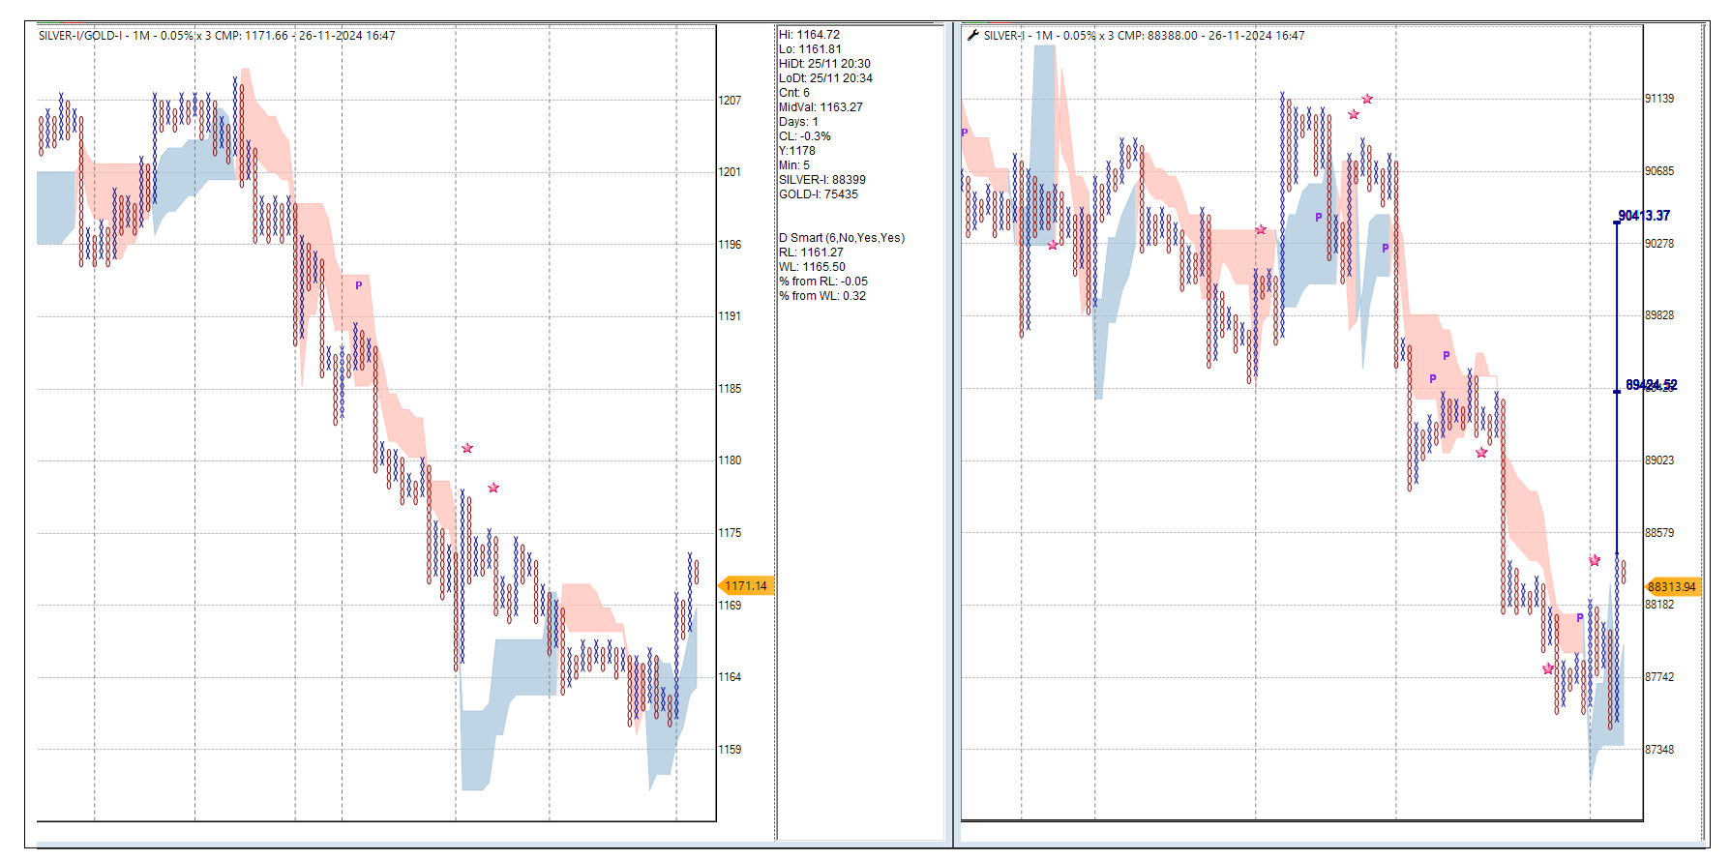
Task: Click 1180 on left chart price axis
Action: tap(730, 460)
